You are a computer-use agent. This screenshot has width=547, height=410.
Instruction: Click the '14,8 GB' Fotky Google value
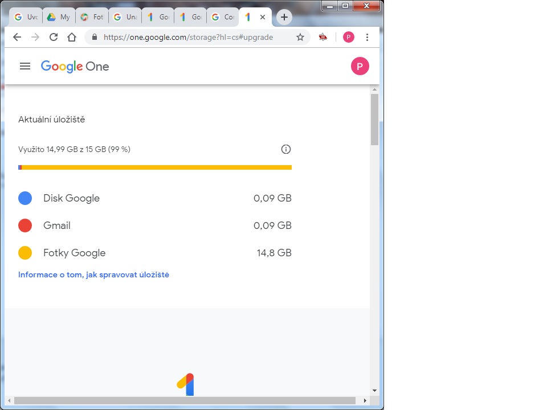click(x=274, y=253)
